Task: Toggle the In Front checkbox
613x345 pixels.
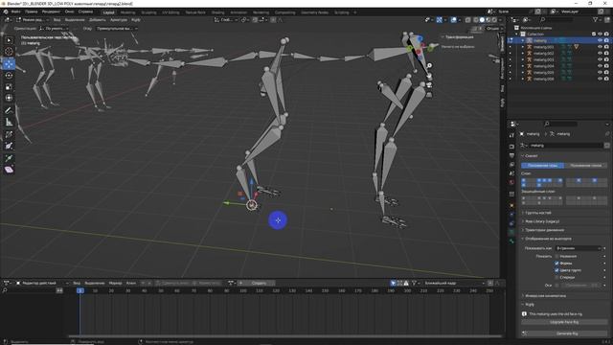Action: [x=556, y=277]
